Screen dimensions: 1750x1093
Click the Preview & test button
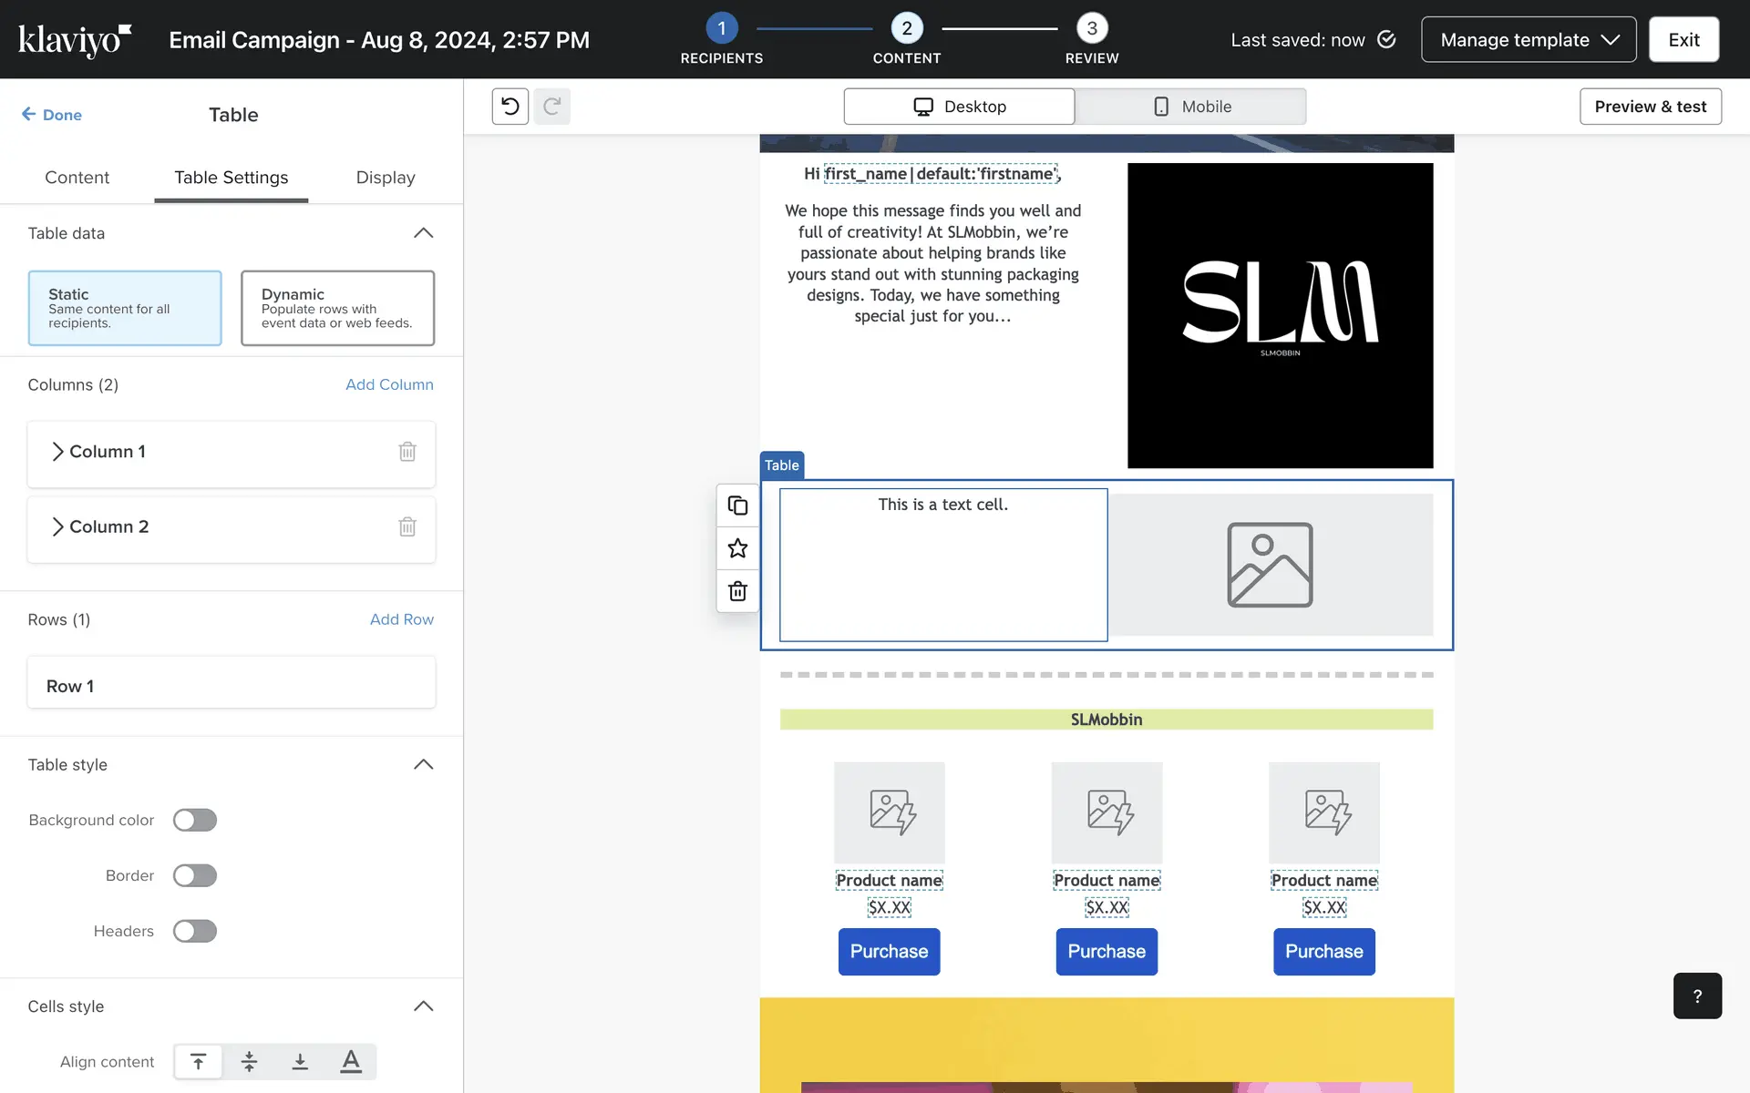[x=1650, y=107]
